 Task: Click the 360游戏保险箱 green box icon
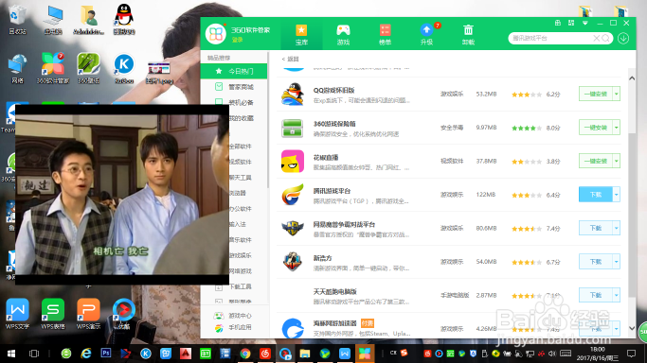point(293,128)
